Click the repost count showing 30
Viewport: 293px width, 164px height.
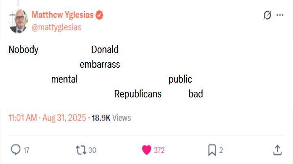(x=92, y=151)
